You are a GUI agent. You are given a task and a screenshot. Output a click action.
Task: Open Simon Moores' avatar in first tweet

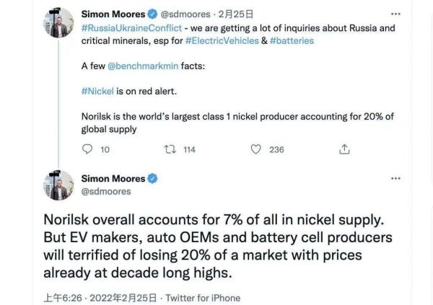pyautogui.click(x=58, y=22)
